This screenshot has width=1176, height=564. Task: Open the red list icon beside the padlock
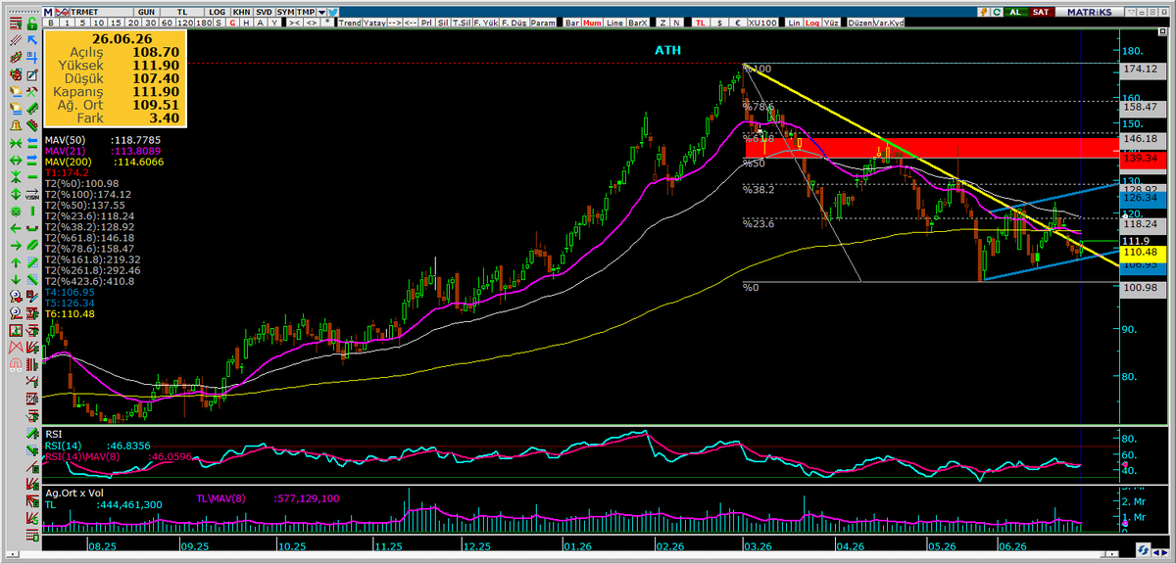pos(16,22)
